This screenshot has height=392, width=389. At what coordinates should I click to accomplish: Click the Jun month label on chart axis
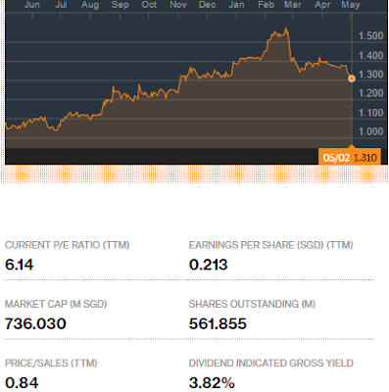[x=32, y=5]
